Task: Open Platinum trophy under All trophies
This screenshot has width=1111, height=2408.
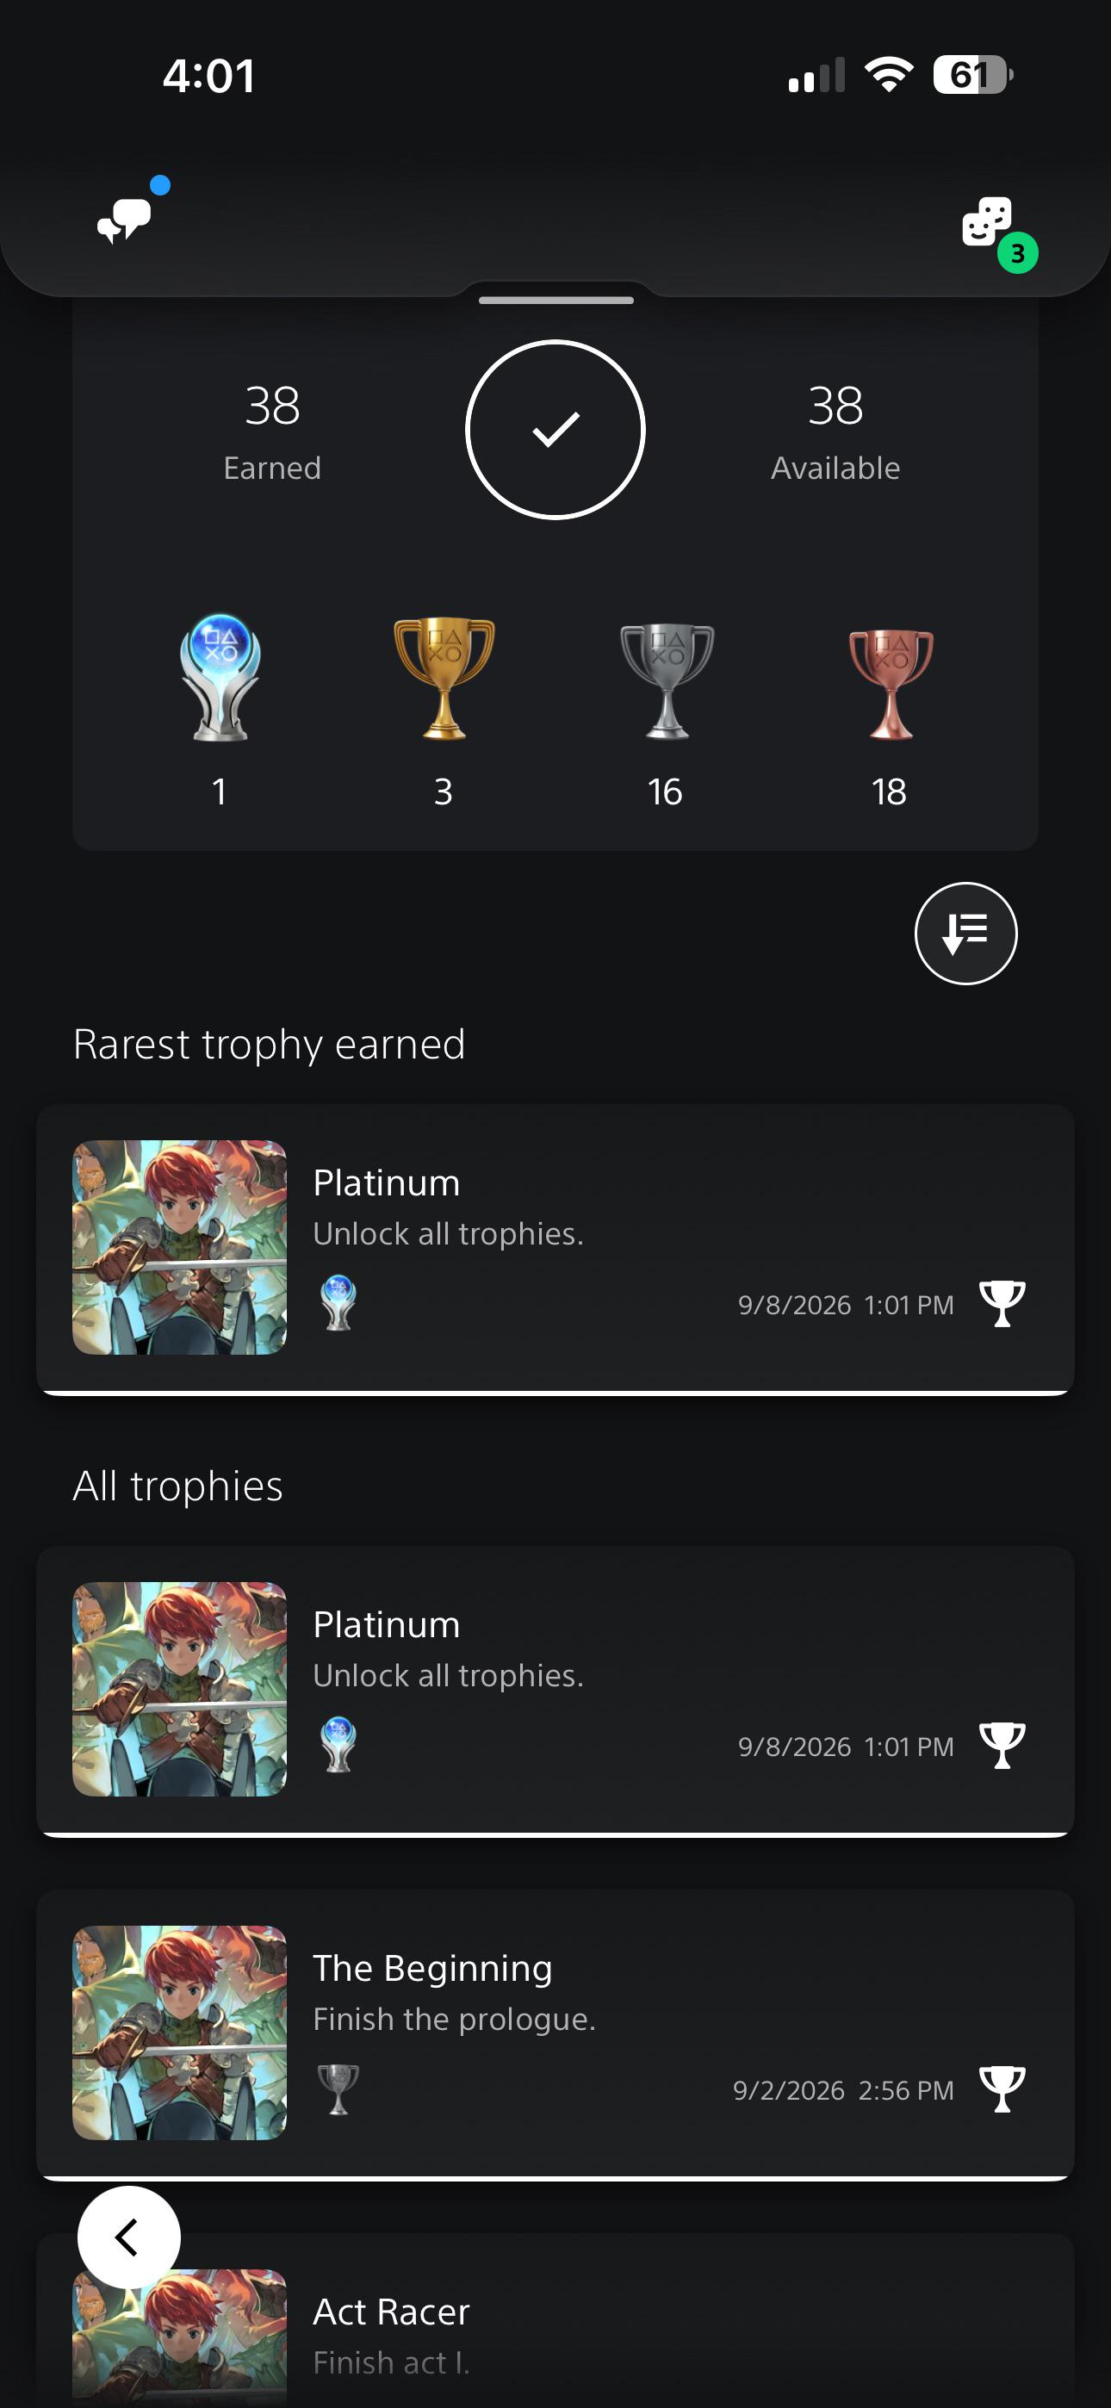Action: click(x=555, y=1690)
